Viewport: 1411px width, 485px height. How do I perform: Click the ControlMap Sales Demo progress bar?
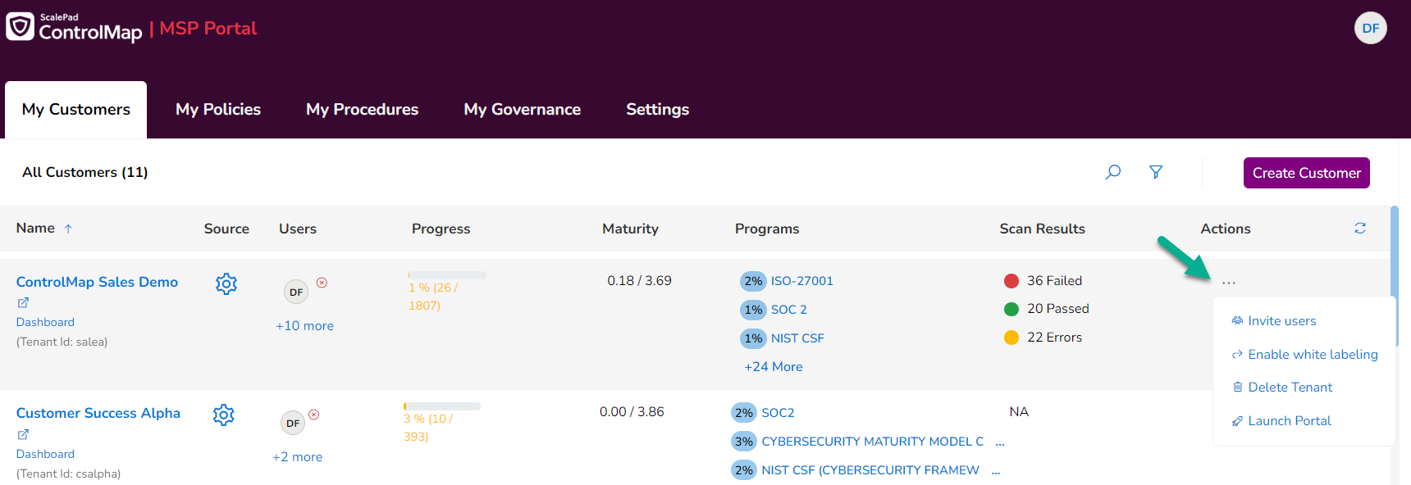point(447,275)
